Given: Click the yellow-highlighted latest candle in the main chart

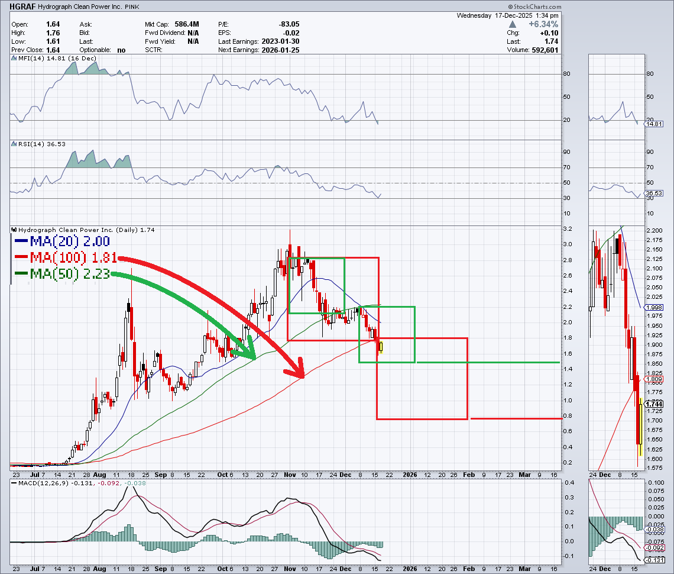Looking at the screenshot, I should pyautogui.click(x=381, y=347).
